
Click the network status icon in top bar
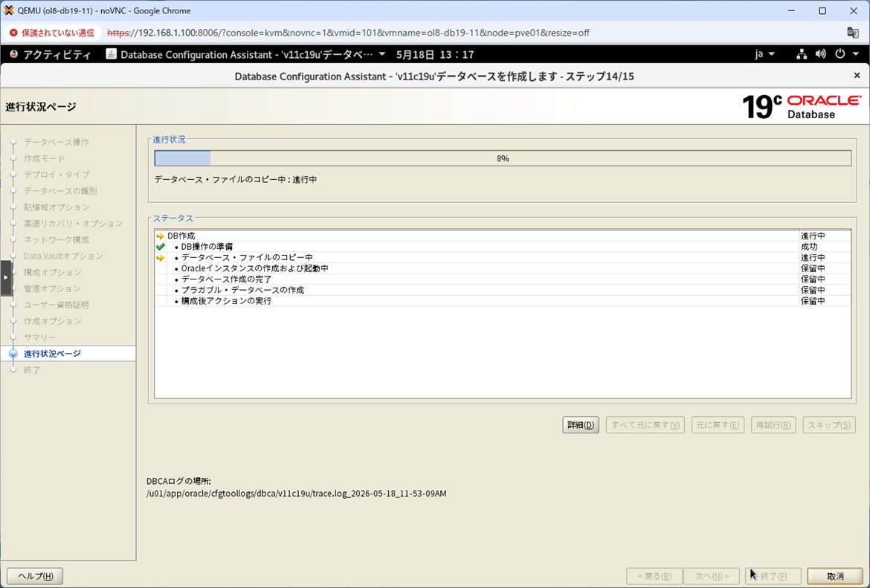801,54
